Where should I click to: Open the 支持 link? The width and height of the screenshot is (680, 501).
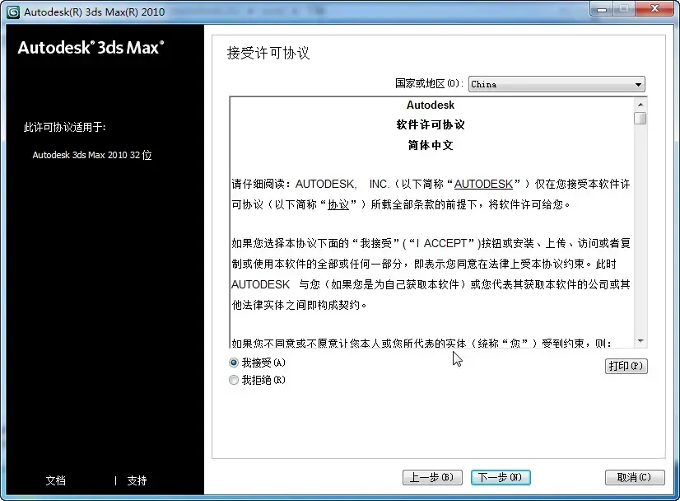(137, 480)
